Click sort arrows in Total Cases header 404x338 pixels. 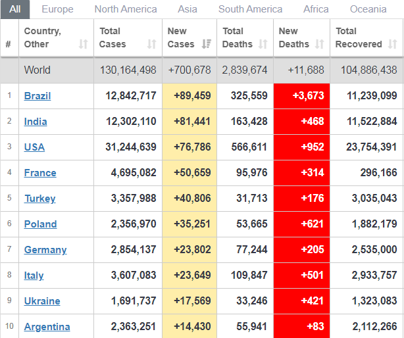(x=152, y=44)
